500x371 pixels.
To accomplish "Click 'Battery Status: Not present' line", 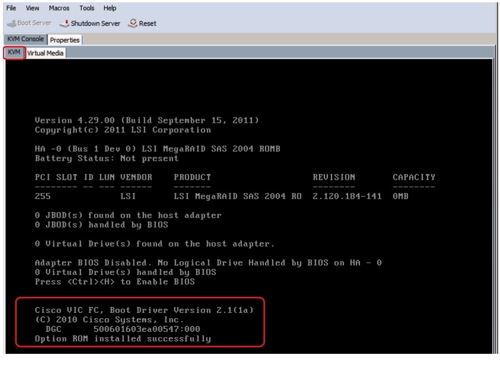I will tap(107, 158).
